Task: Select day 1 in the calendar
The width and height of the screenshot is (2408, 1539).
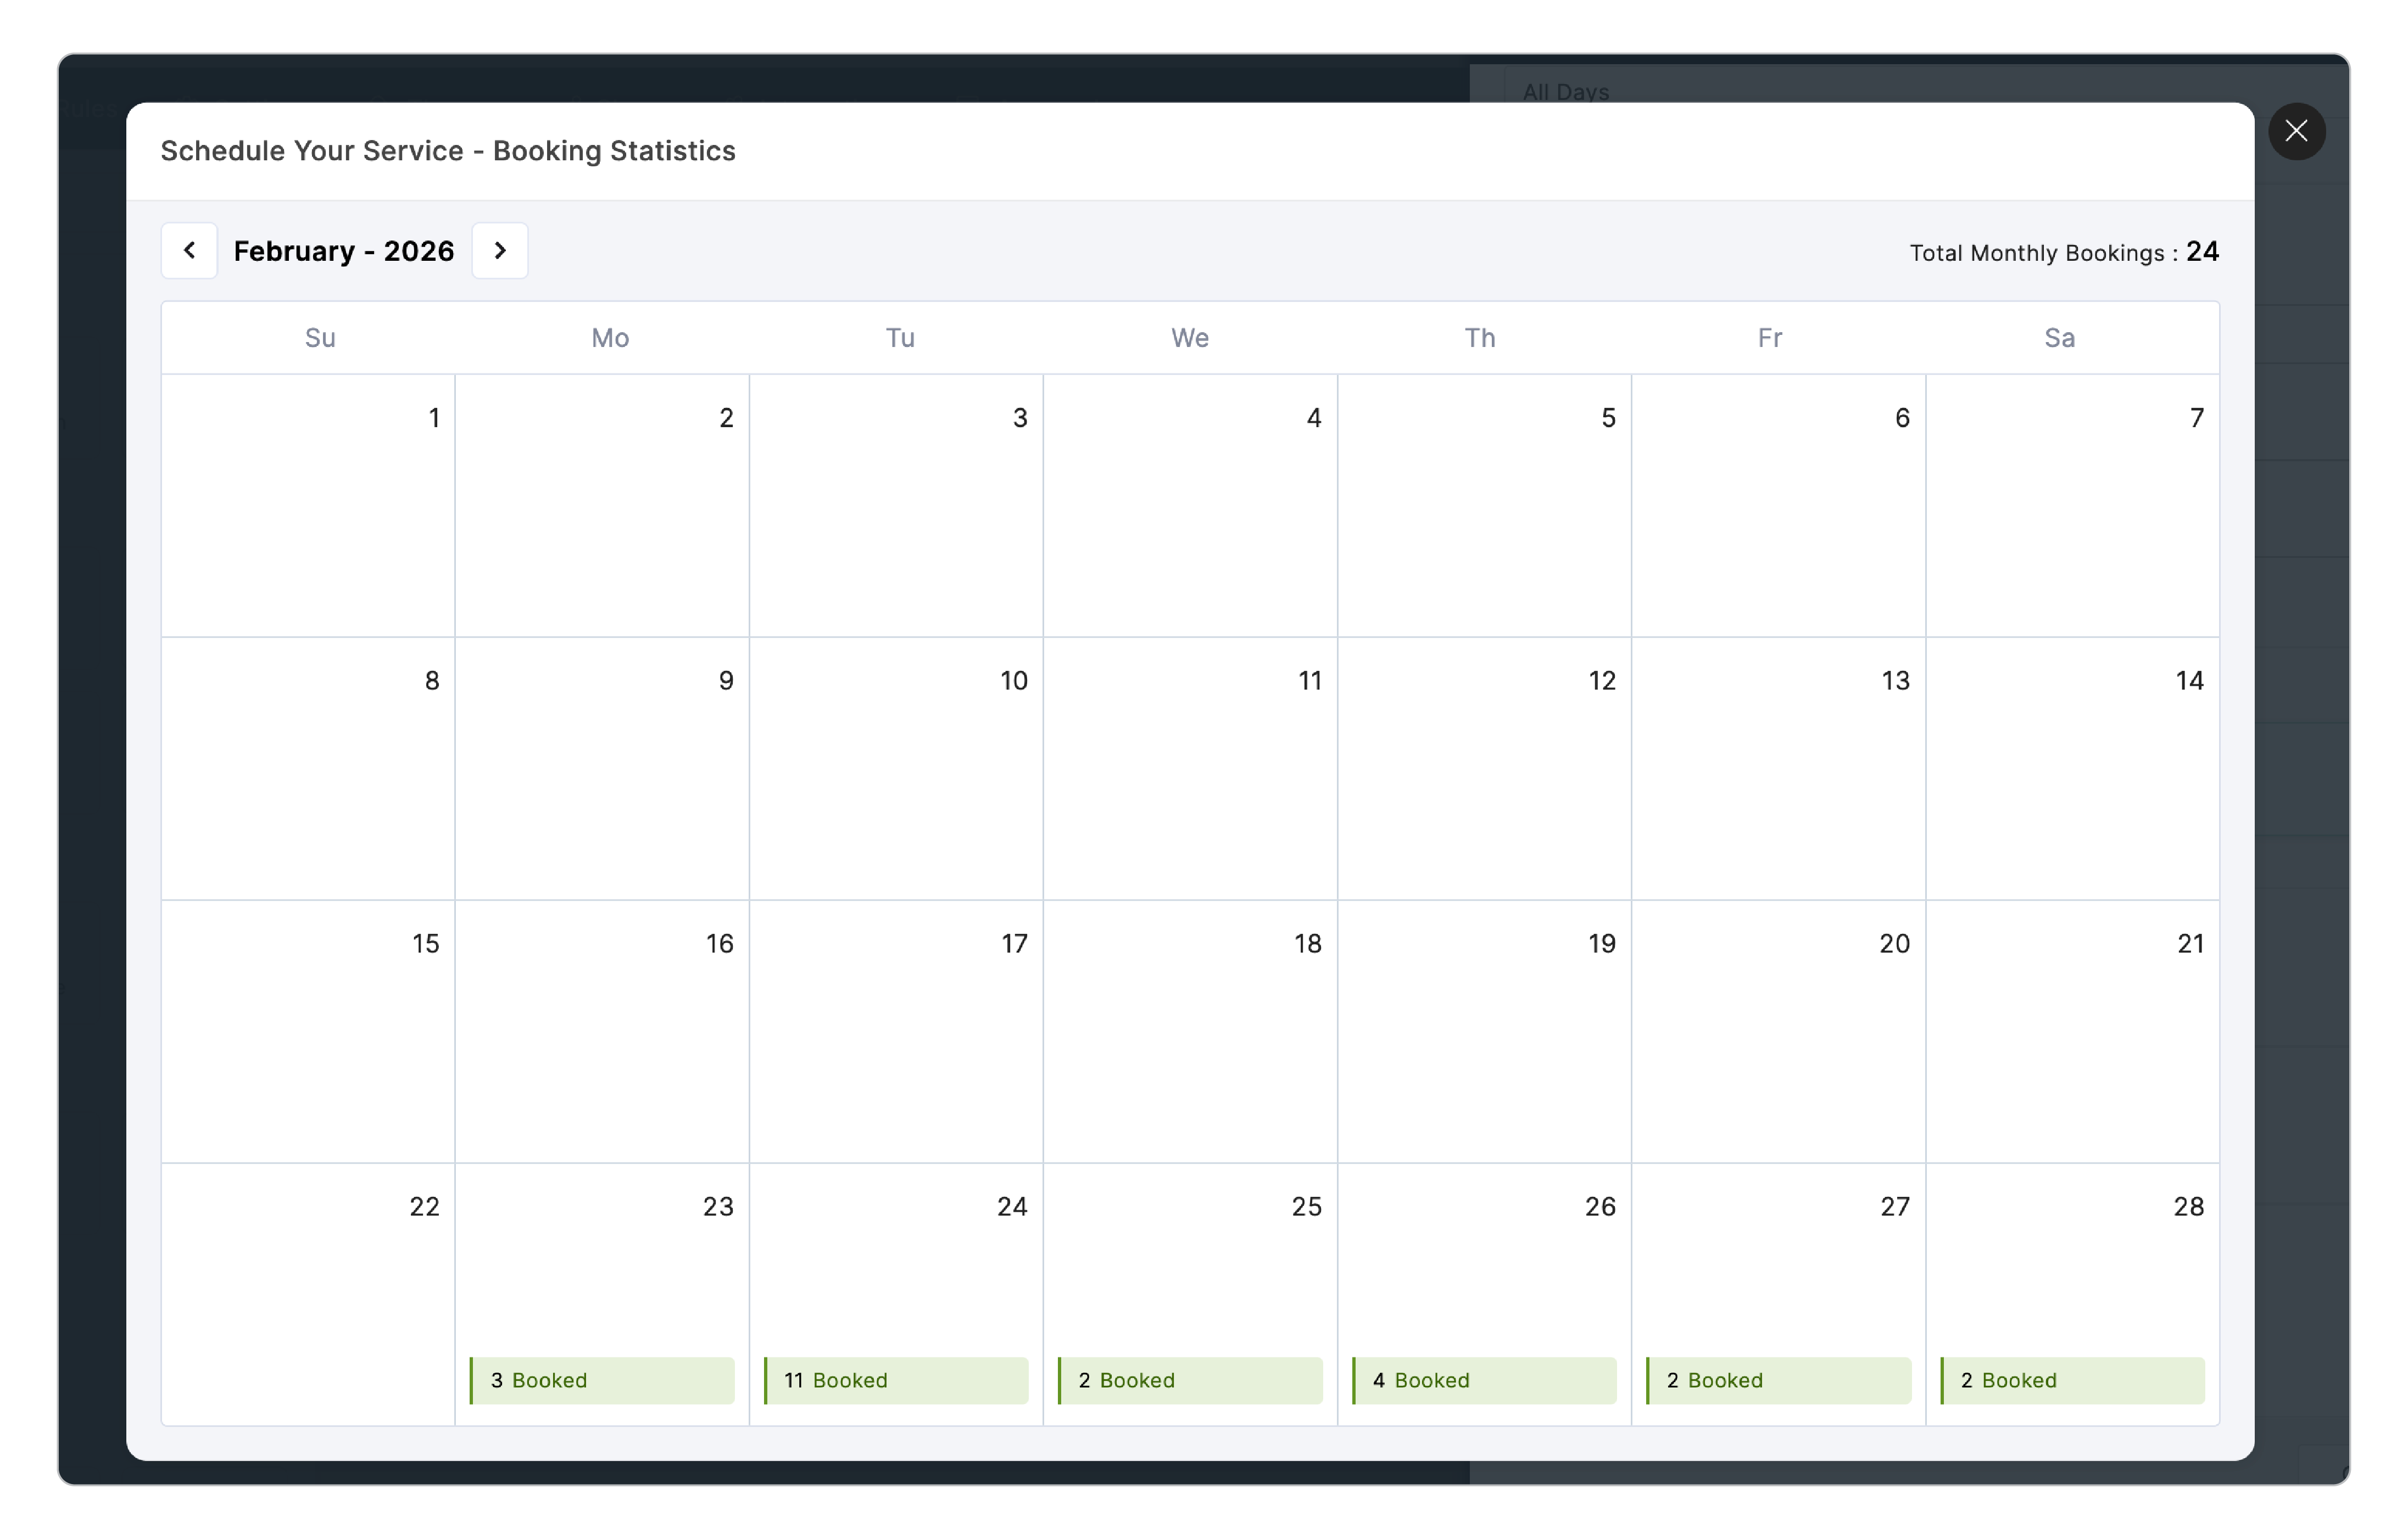Action: pos(308,506)
